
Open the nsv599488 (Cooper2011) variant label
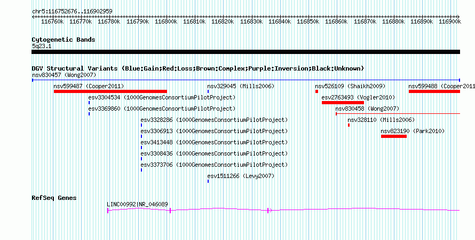pos(442,86)
